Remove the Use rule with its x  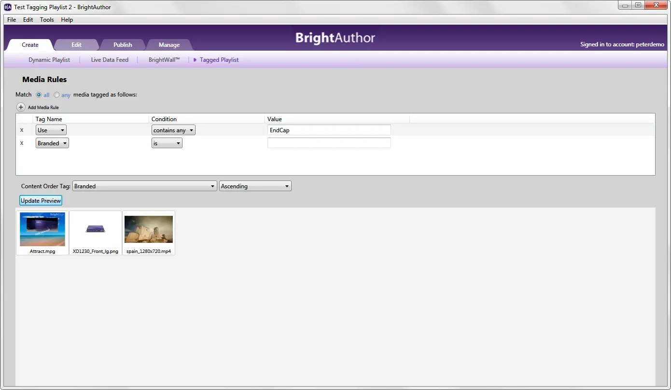[21, 130]
